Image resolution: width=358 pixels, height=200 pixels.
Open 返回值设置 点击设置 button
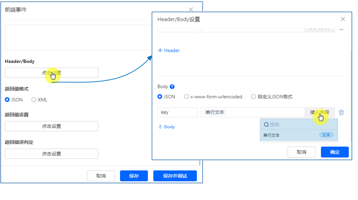coord(51,126)
